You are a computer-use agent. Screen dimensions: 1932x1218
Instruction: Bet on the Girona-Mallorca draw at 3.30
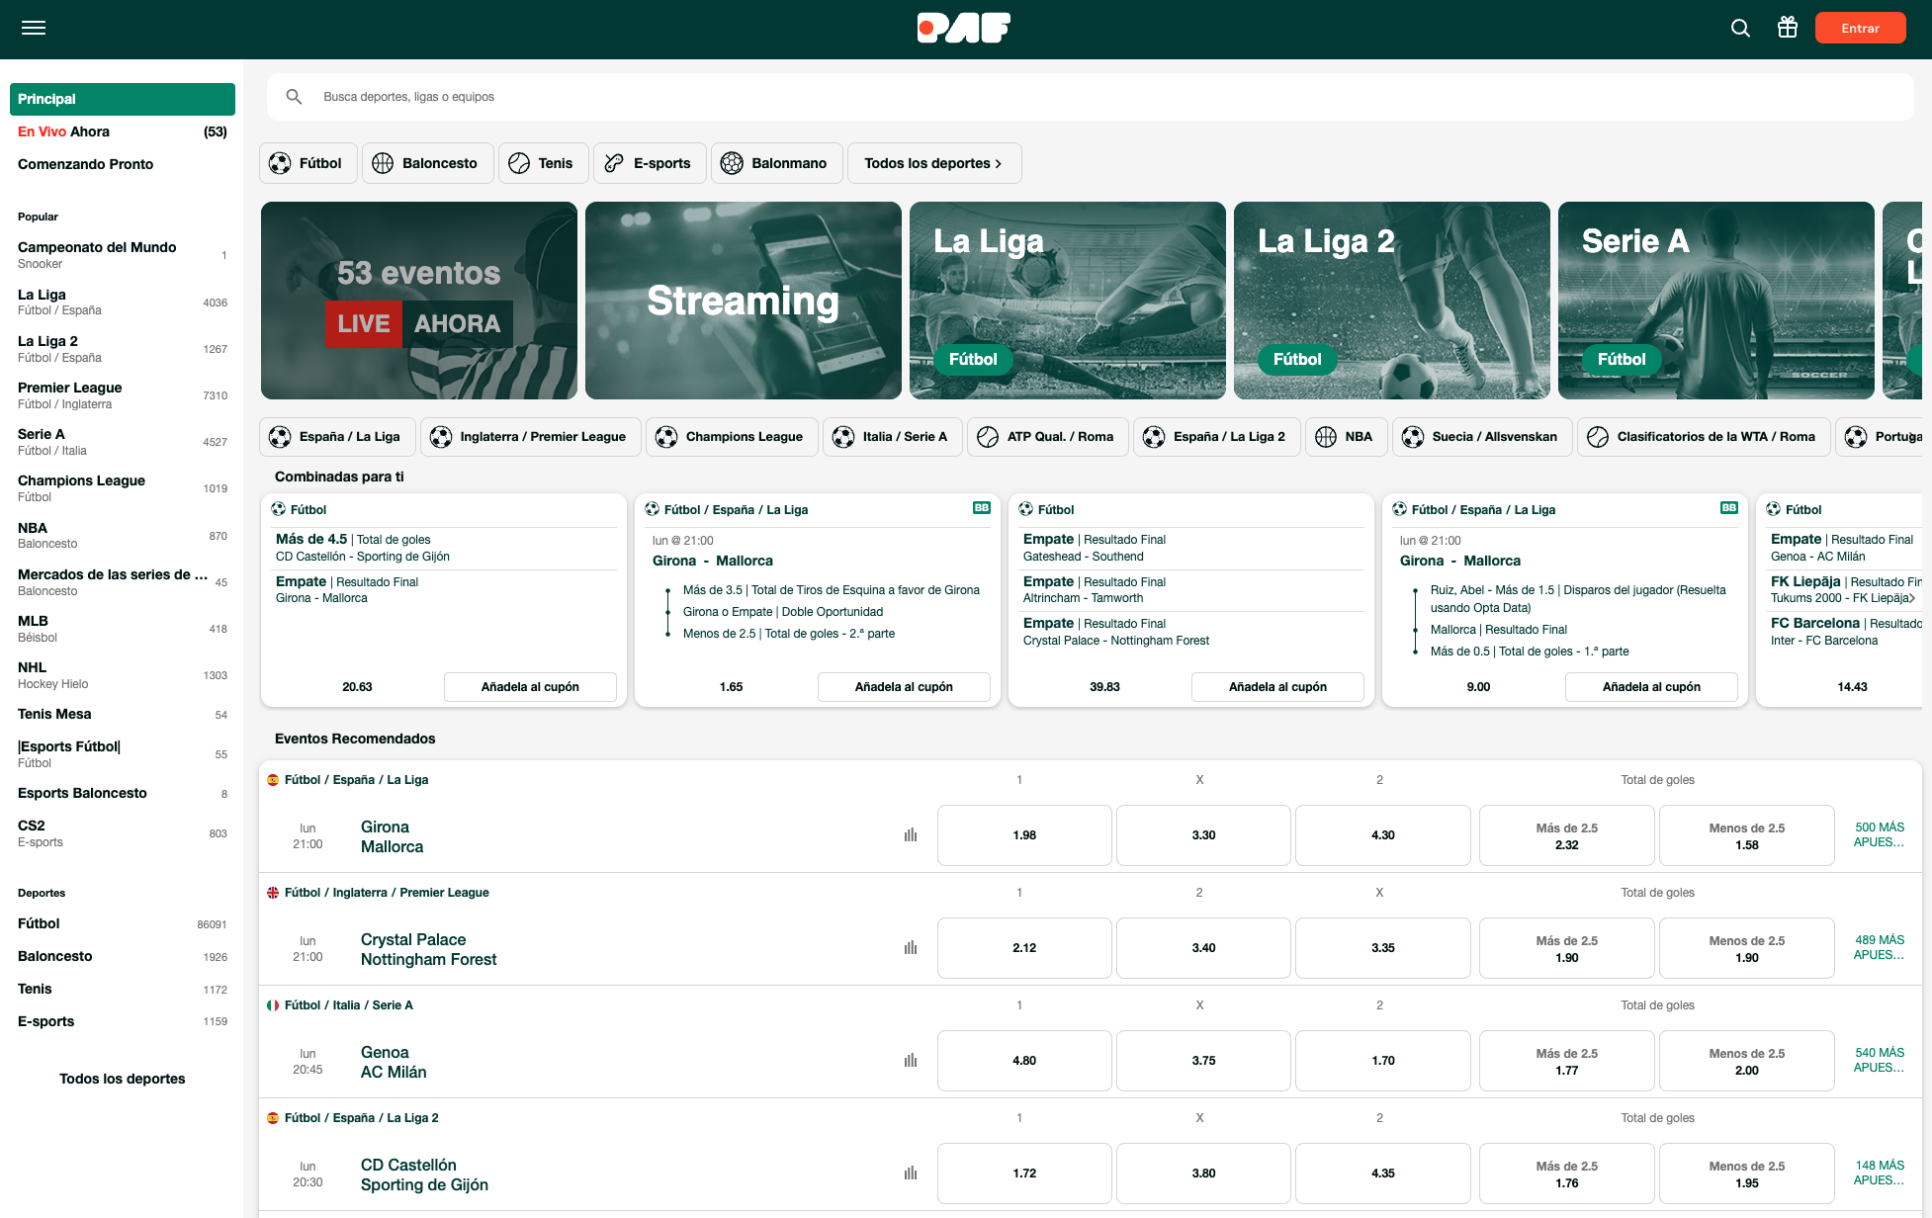click(1203, 835)
